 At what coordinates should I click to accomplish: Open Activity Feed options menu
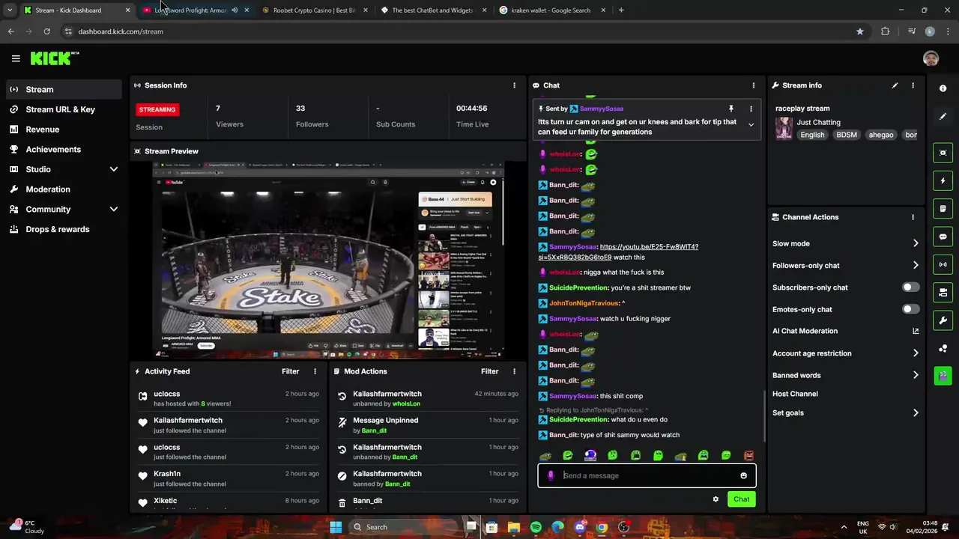click(315, 371)
